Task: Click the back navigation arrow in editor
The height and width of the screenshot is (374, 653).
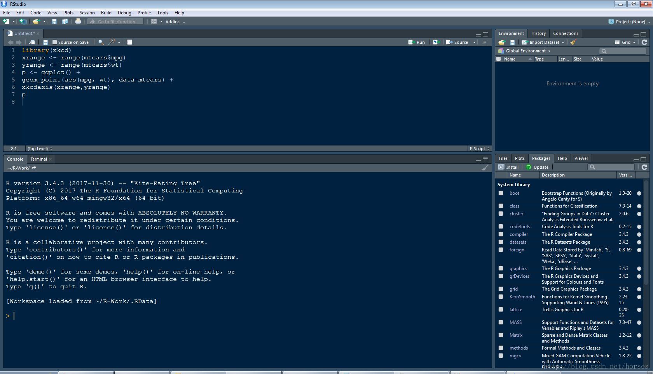Action: pyautogui.click(x=10, y=42)
